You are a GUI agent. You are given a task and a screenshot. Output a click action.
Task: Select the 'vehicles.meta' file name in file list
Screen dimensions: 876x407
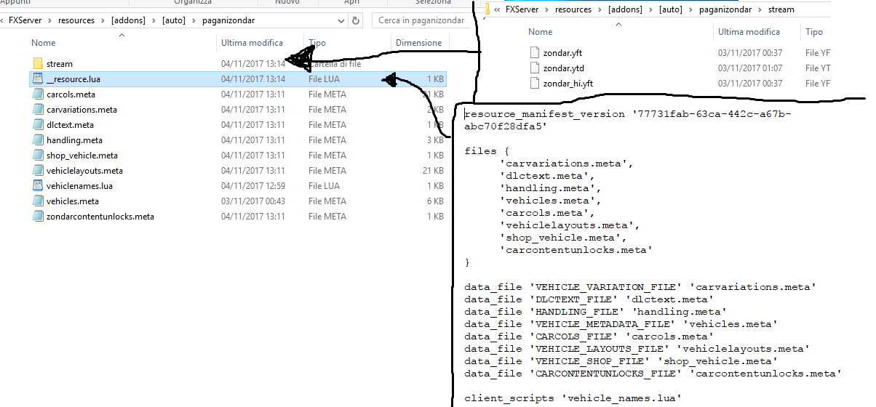(73, 201)
